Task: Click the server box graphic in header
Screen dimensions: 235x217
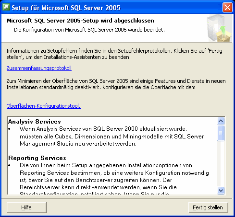Action: point(219,28)
